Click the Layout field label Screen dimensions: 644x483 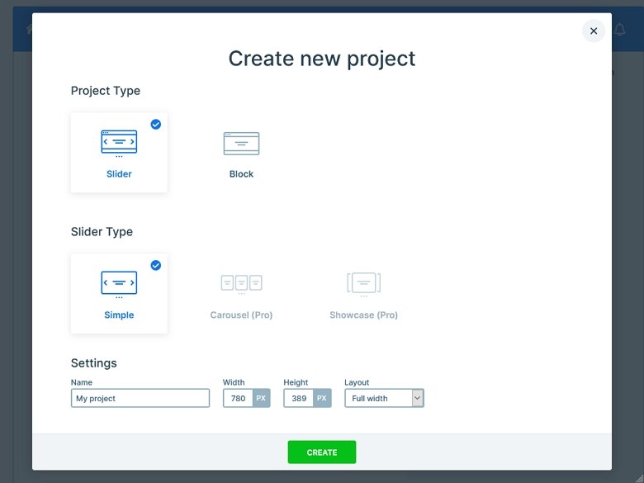357,382
